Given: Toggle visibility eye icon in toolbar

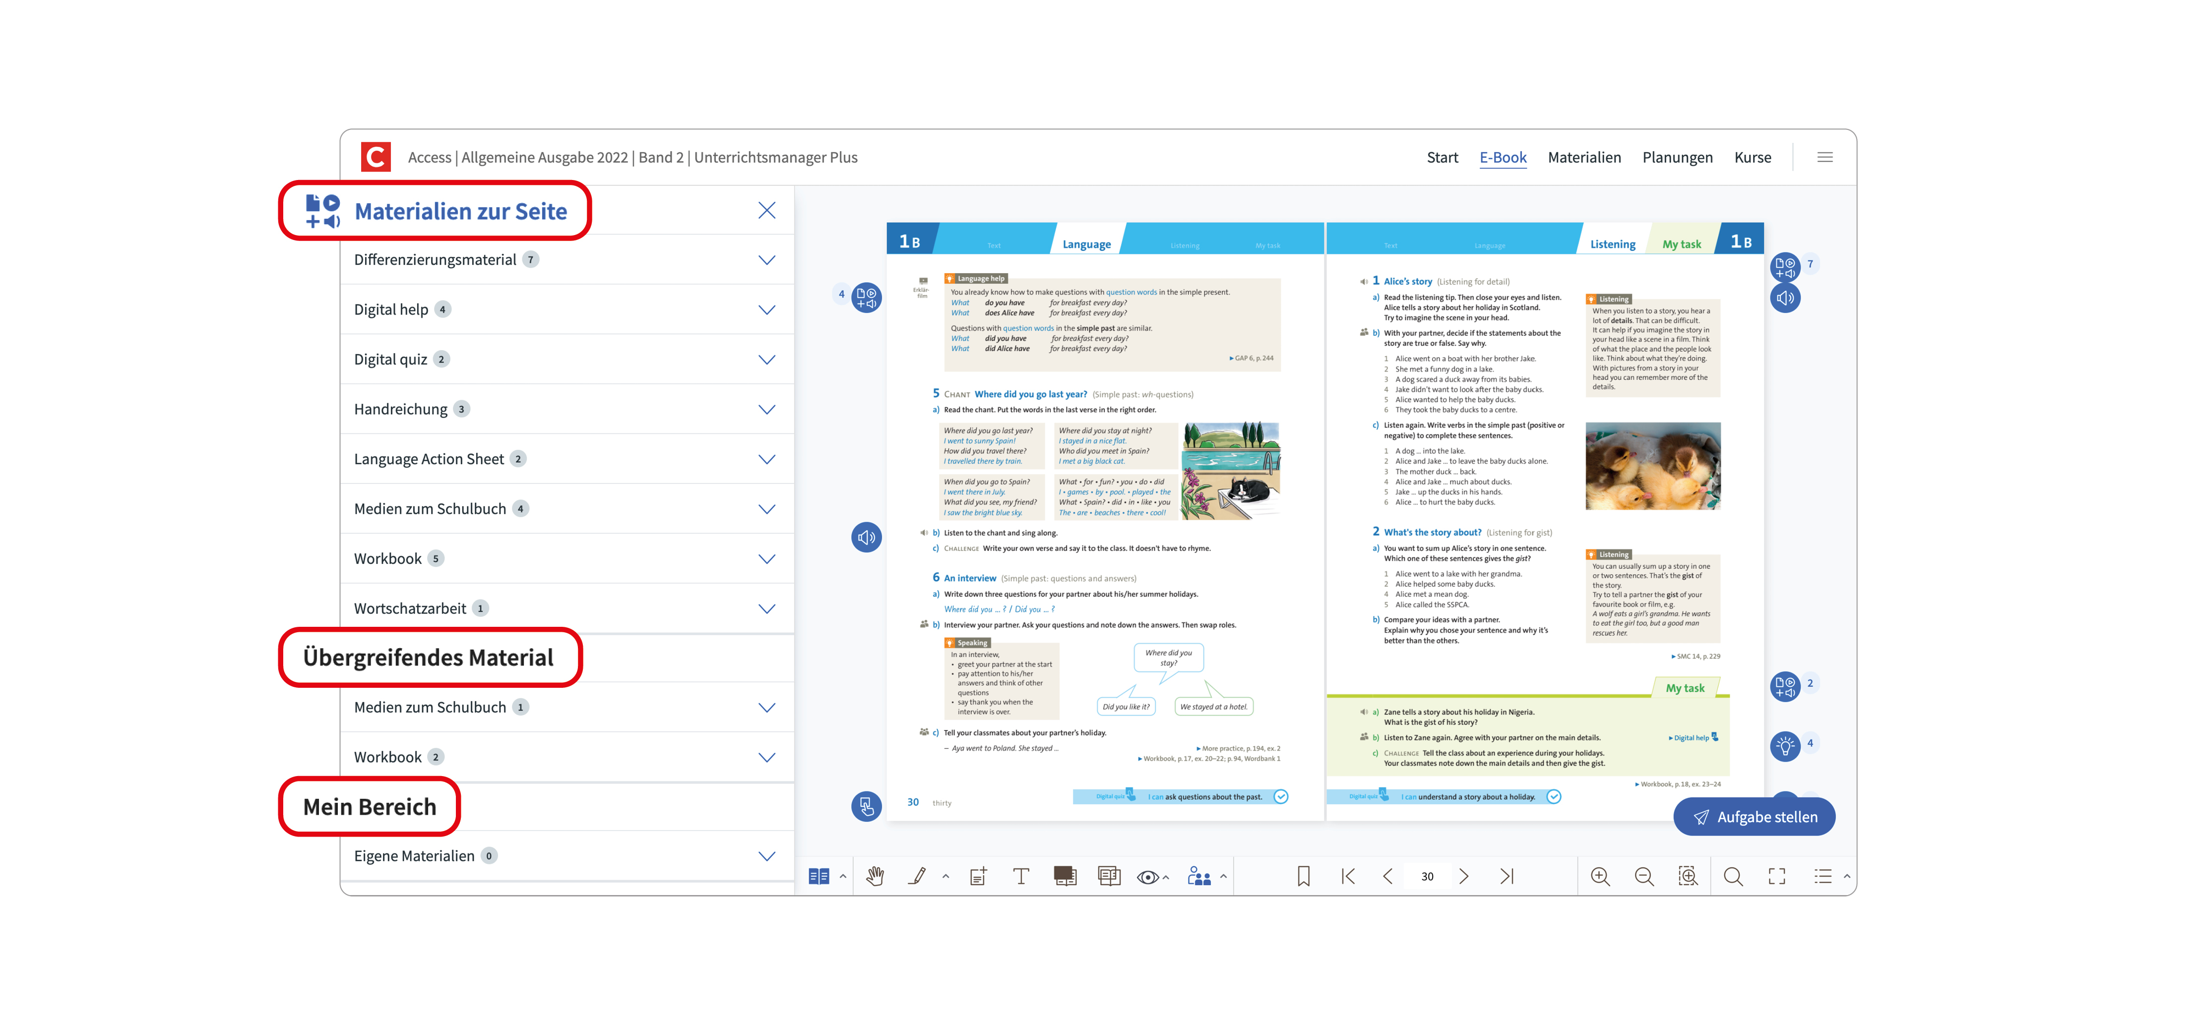Looking at the screenshot, I should 1148,877.
